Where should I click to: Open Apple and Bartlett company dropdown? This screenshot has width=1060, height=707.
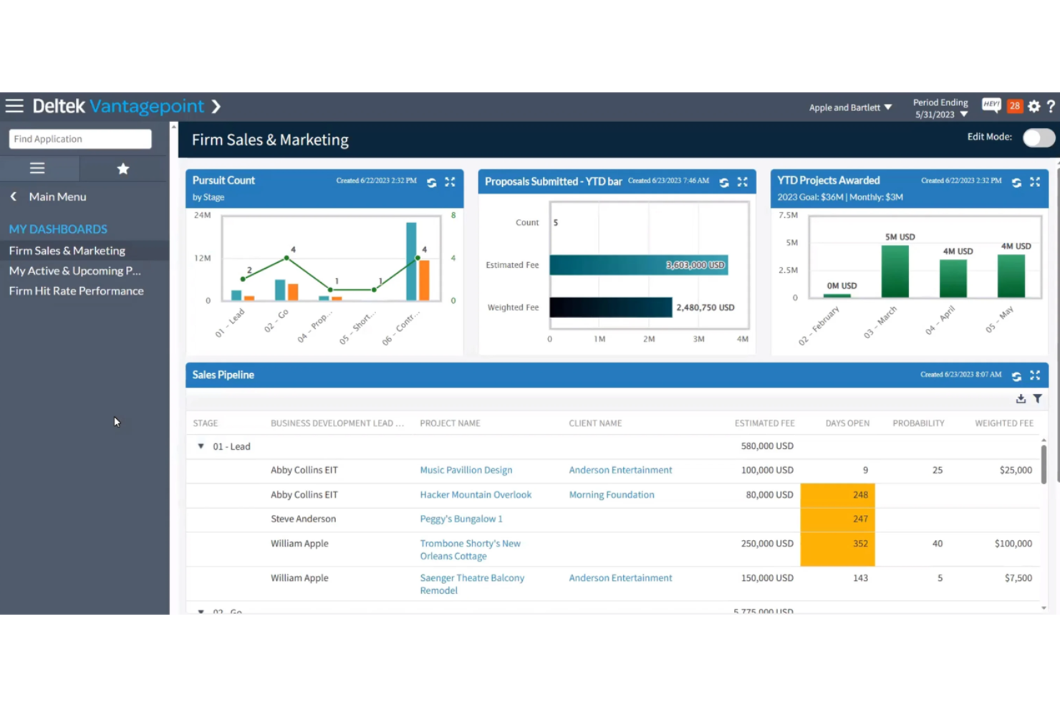tap(850, 107)
